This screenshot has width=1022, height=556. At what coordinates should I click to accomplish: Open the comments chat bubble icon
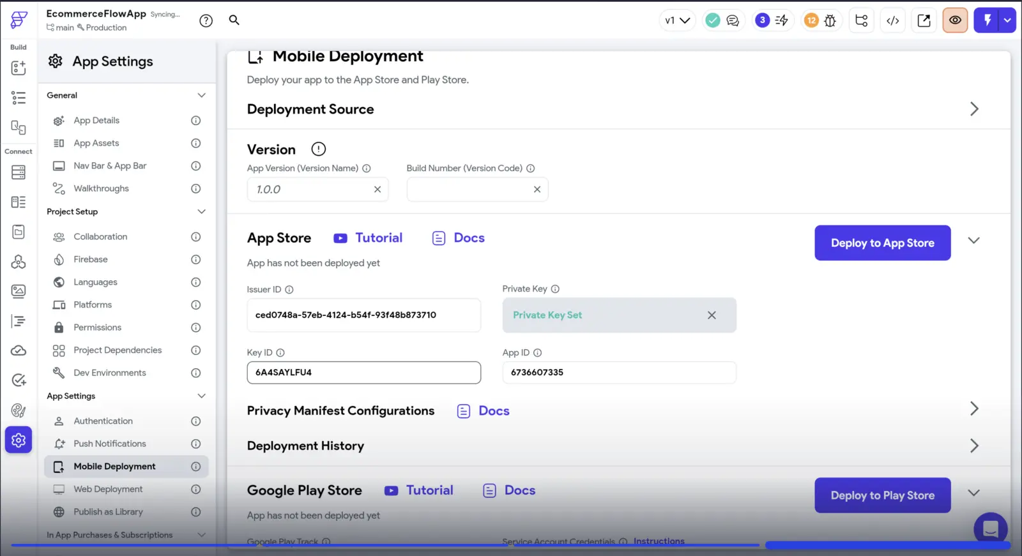point(733,20)
